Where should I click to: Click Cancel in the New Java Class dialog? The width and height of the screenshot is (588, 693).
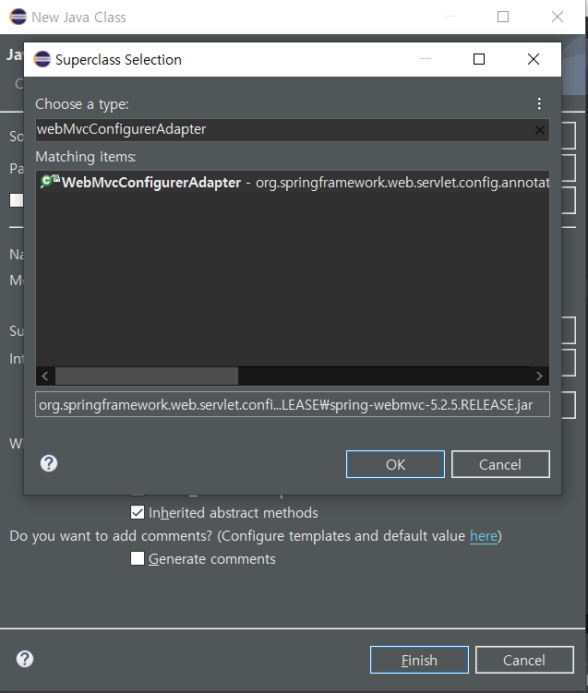[x=524, y=660]
